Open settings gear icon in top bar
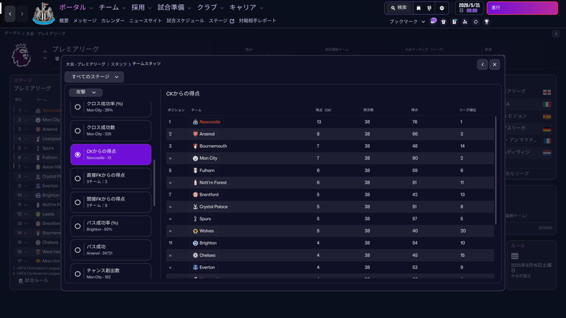 click(442, 8)
